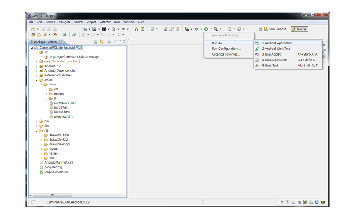Click the Debug bug icon in toolbar
348x217 pixels.
[197, 29]
